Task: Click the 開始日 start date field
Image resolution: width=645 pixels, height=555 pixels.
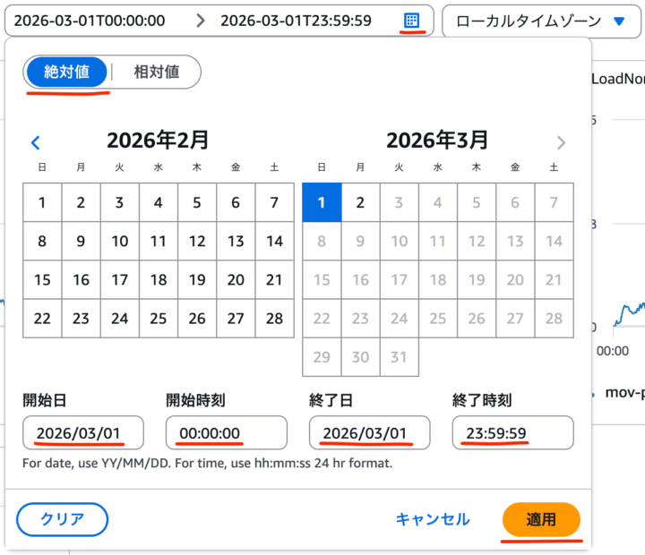Action: 83,433
